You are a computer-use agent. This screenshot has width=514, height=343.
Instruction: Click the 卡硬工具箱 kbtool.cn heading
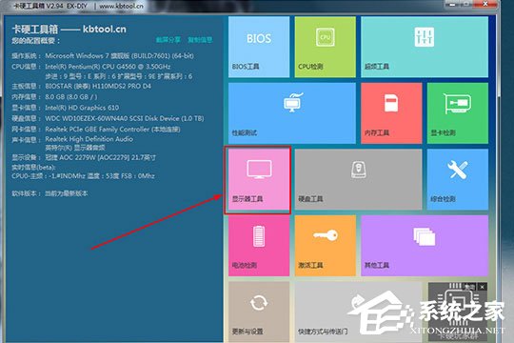click(x=69, y=30)
